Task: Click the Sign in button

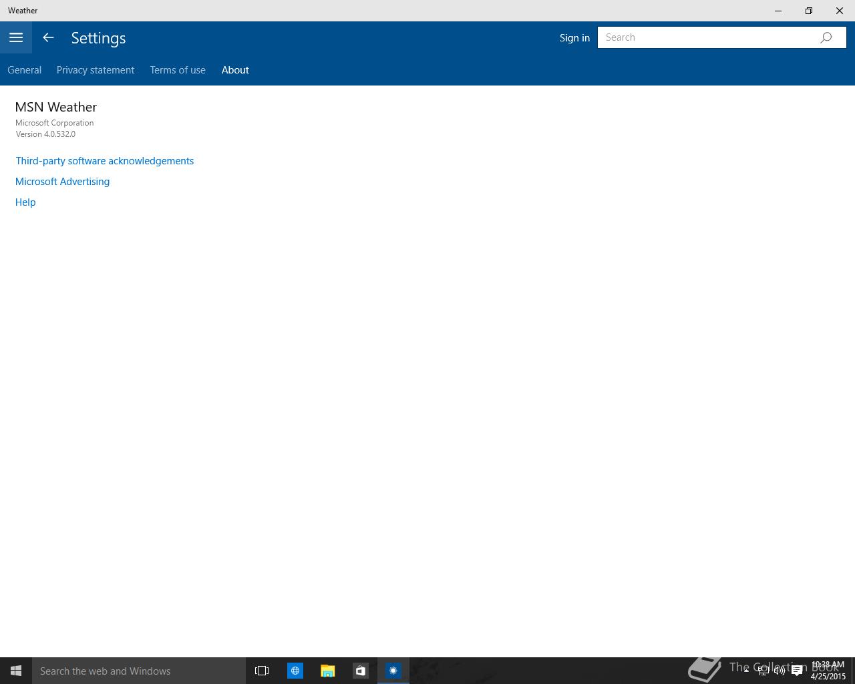Action: [x=574, y=37]
